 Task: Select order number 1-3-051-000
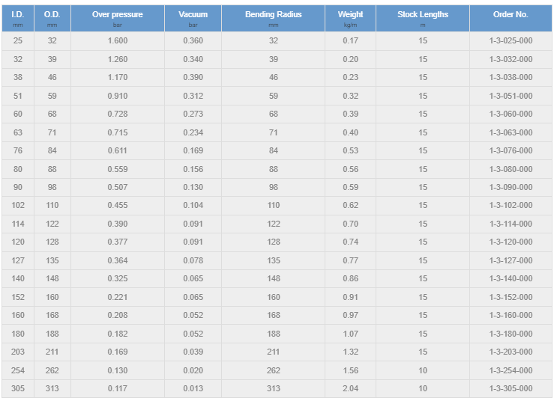pyautogui.click(x=511, y=96)
